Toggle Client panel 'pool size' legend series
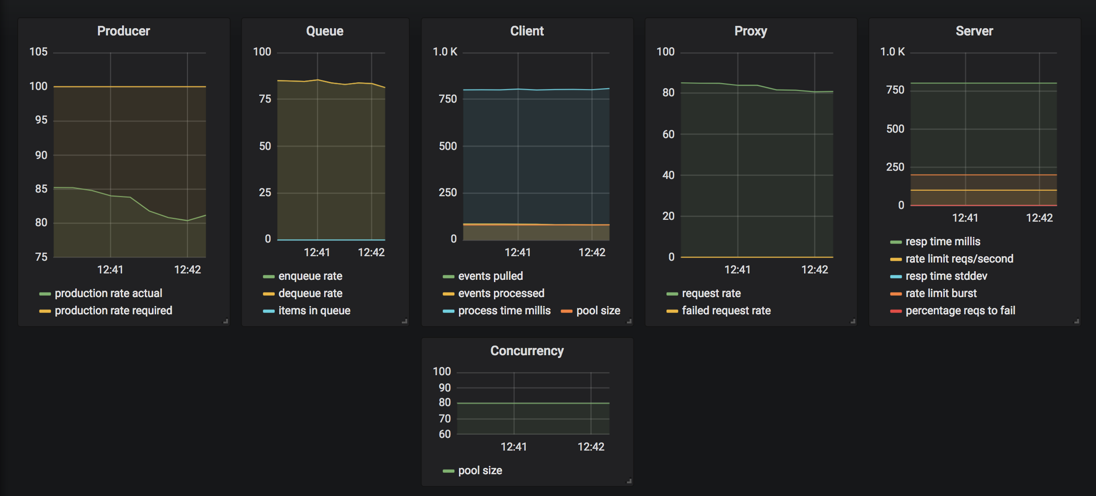1096x496 pixels. (x=598, y=311)
